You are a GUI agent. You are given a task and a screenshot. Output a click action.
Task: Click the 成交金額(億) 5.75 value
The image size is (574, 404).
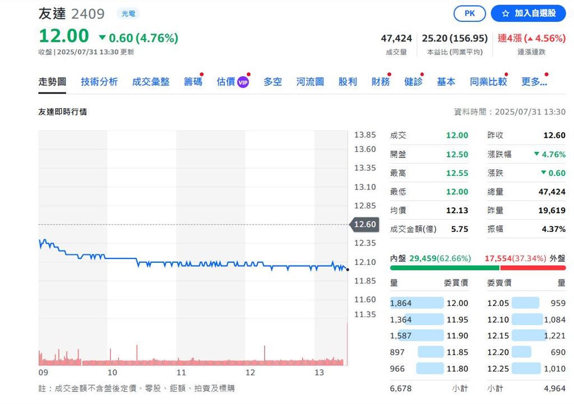[x=460, y=229]
